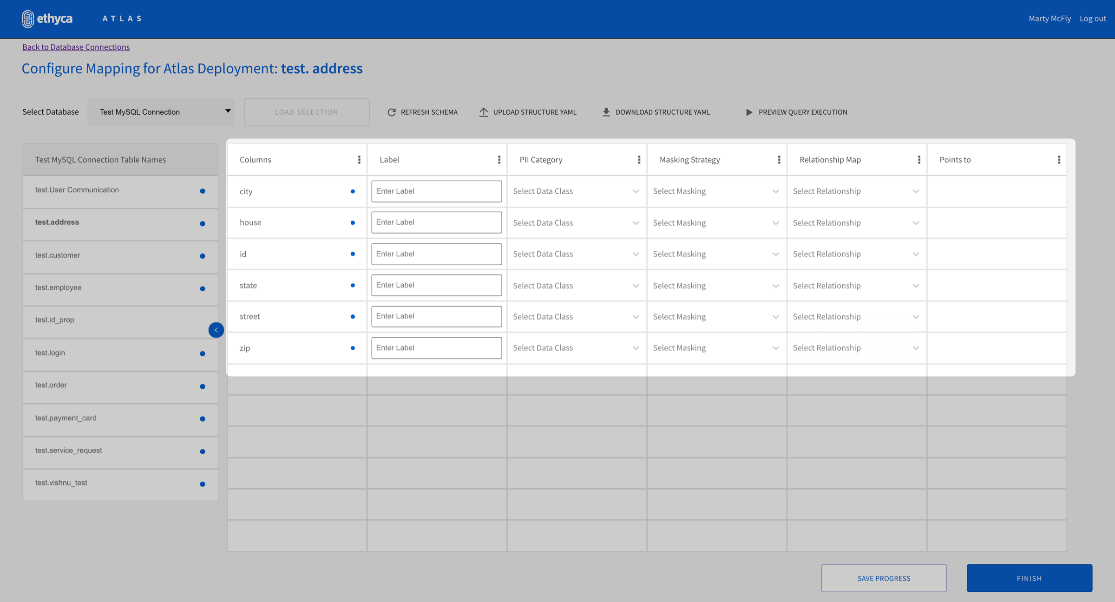Click the Download Structure YAML icon
Screen dimensions: 1115x602
tap(606, 112)
